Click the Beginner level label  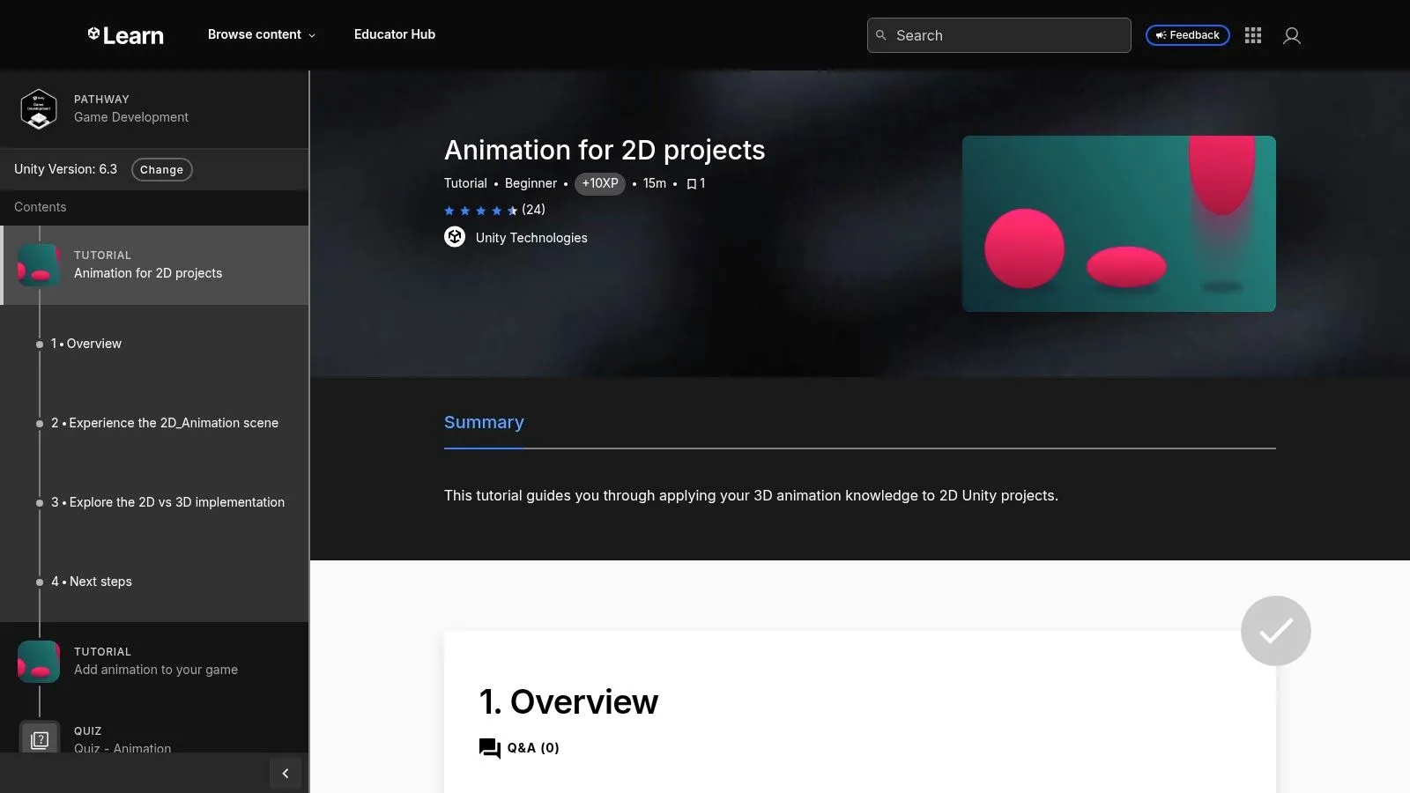pyautogui.click(x=531, y=183)
